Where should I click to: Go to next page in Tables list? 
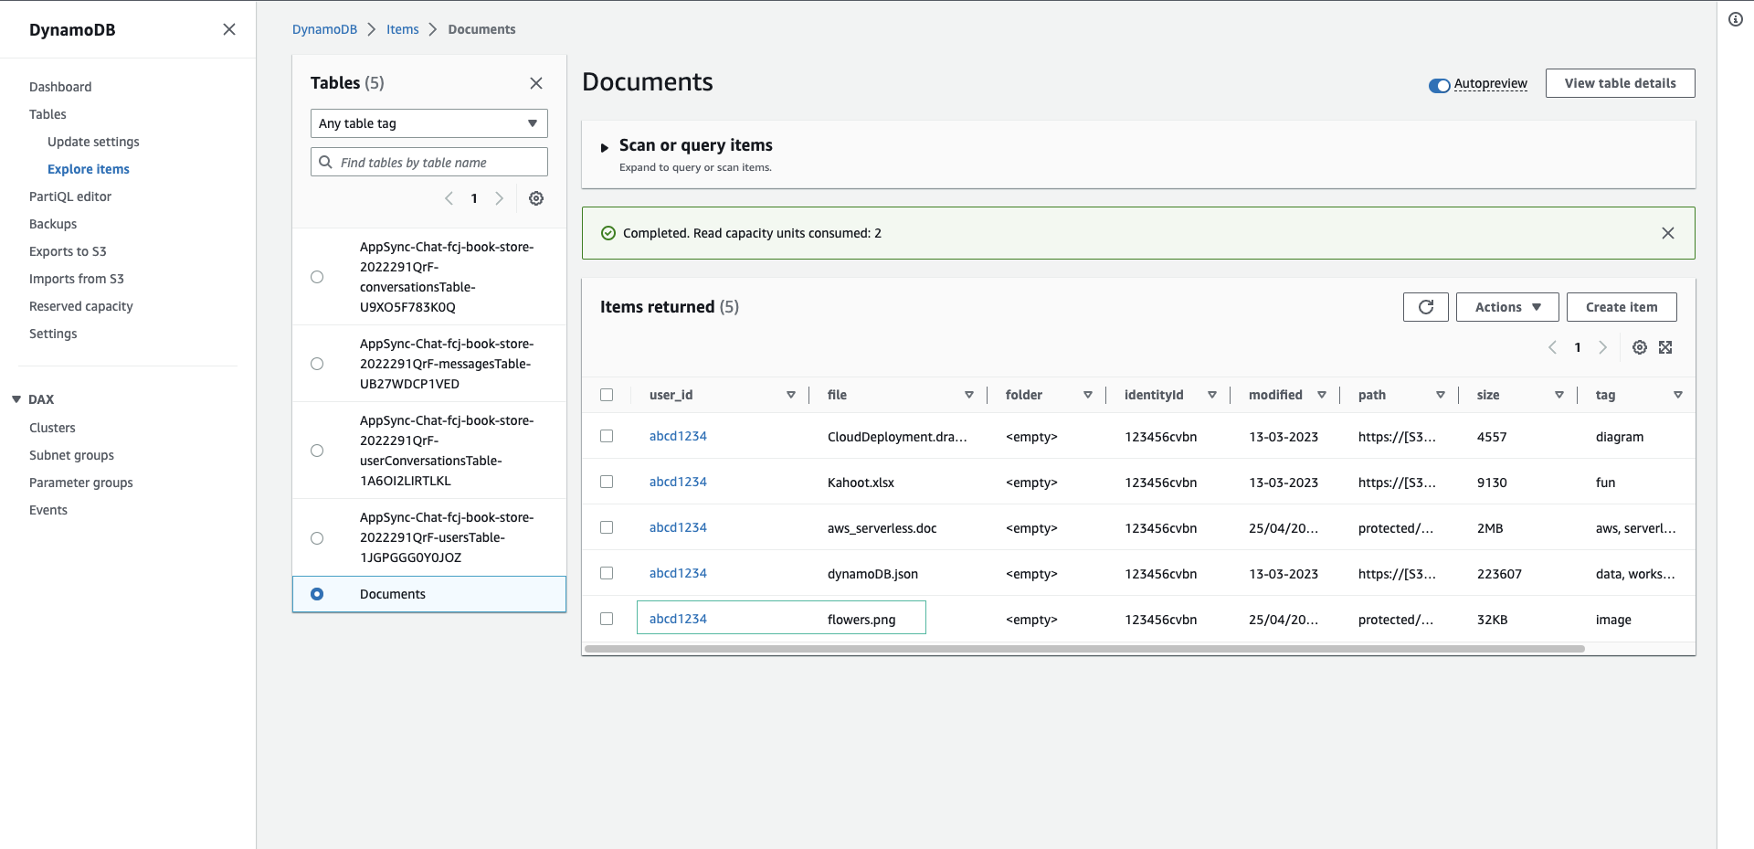499,198
